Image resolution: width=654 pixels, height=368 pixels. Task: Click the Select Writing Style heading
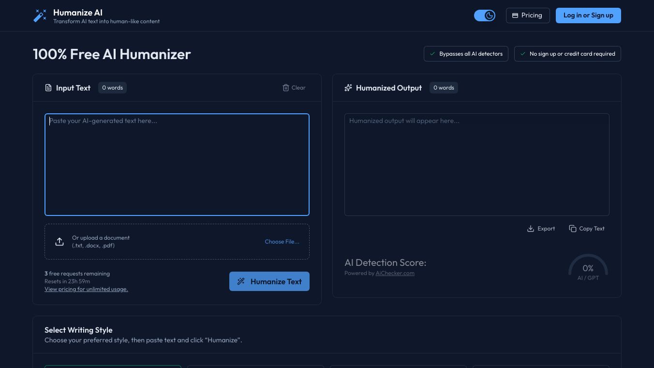pyautogui.click(x=78, y=330)
